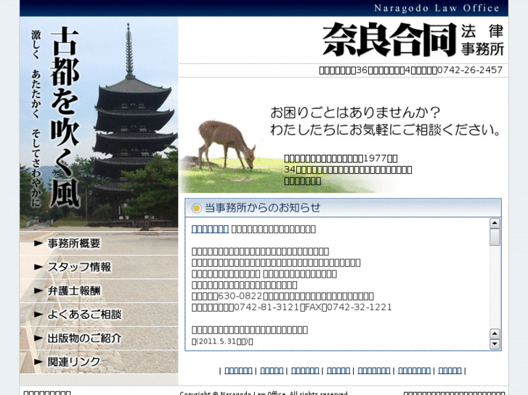Open the 事務所概要 menu item

coord(74,244)
